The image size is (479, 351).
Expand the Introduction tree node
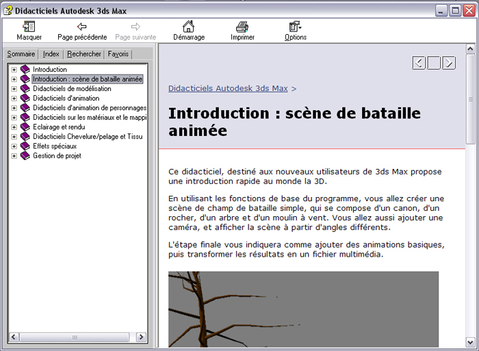14,70
